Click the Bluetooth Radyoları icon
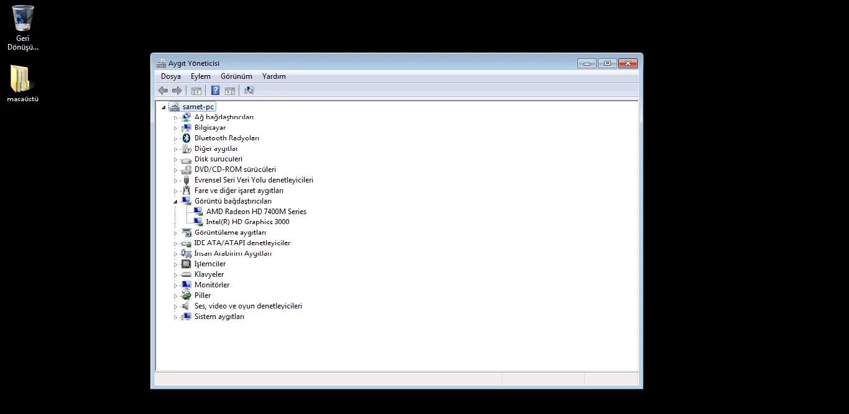The height and width of the screenshot is (414, 849). [x=186, y=138]
